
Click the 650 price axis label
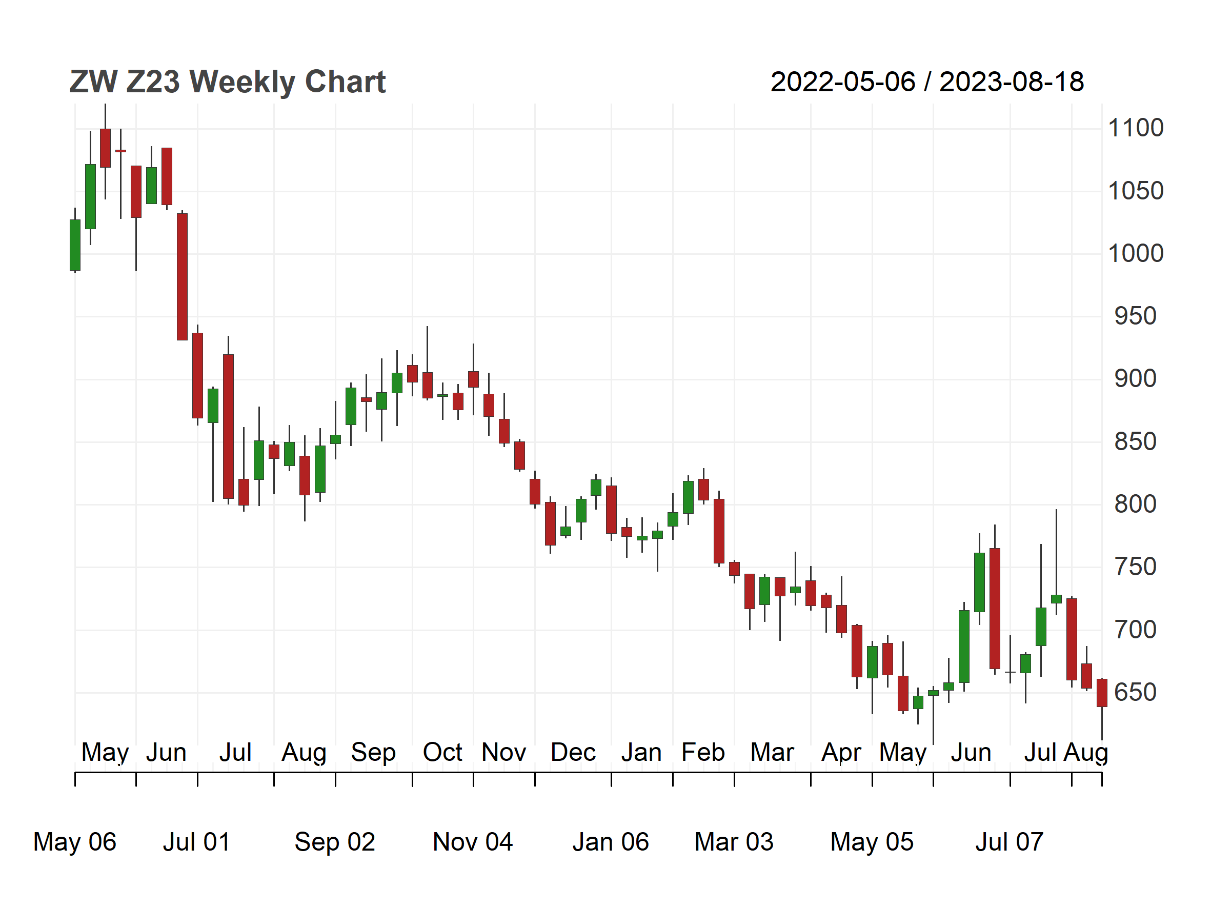(1136, 692)
